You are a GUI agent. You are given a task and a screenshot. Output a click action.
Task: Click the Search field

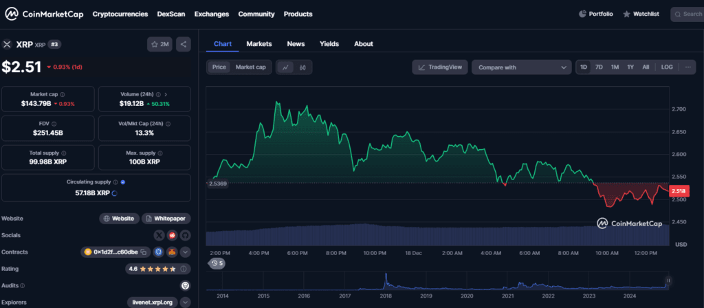(x=687, y=14)
